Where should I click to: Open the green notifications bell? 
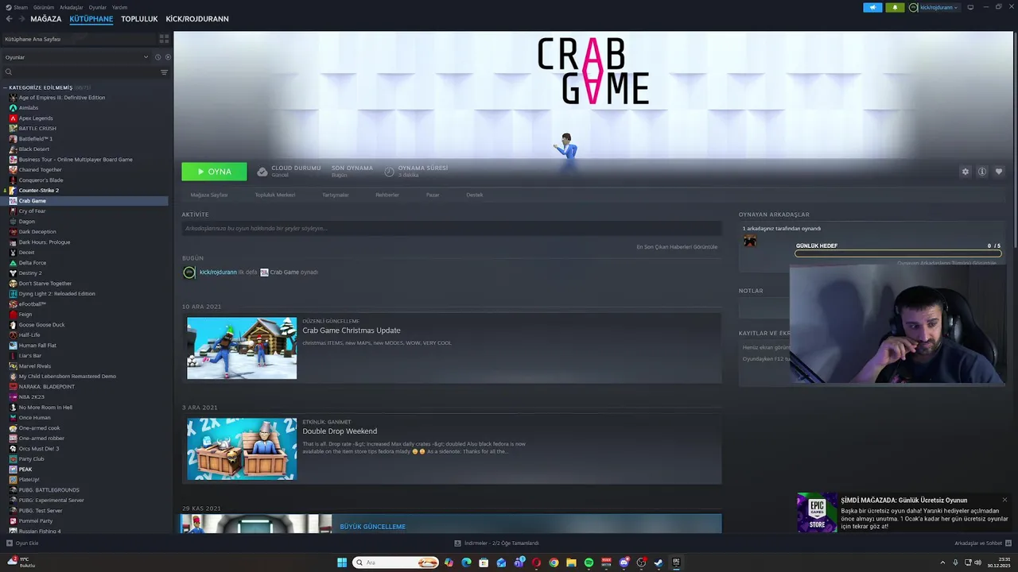coord(895,7)
